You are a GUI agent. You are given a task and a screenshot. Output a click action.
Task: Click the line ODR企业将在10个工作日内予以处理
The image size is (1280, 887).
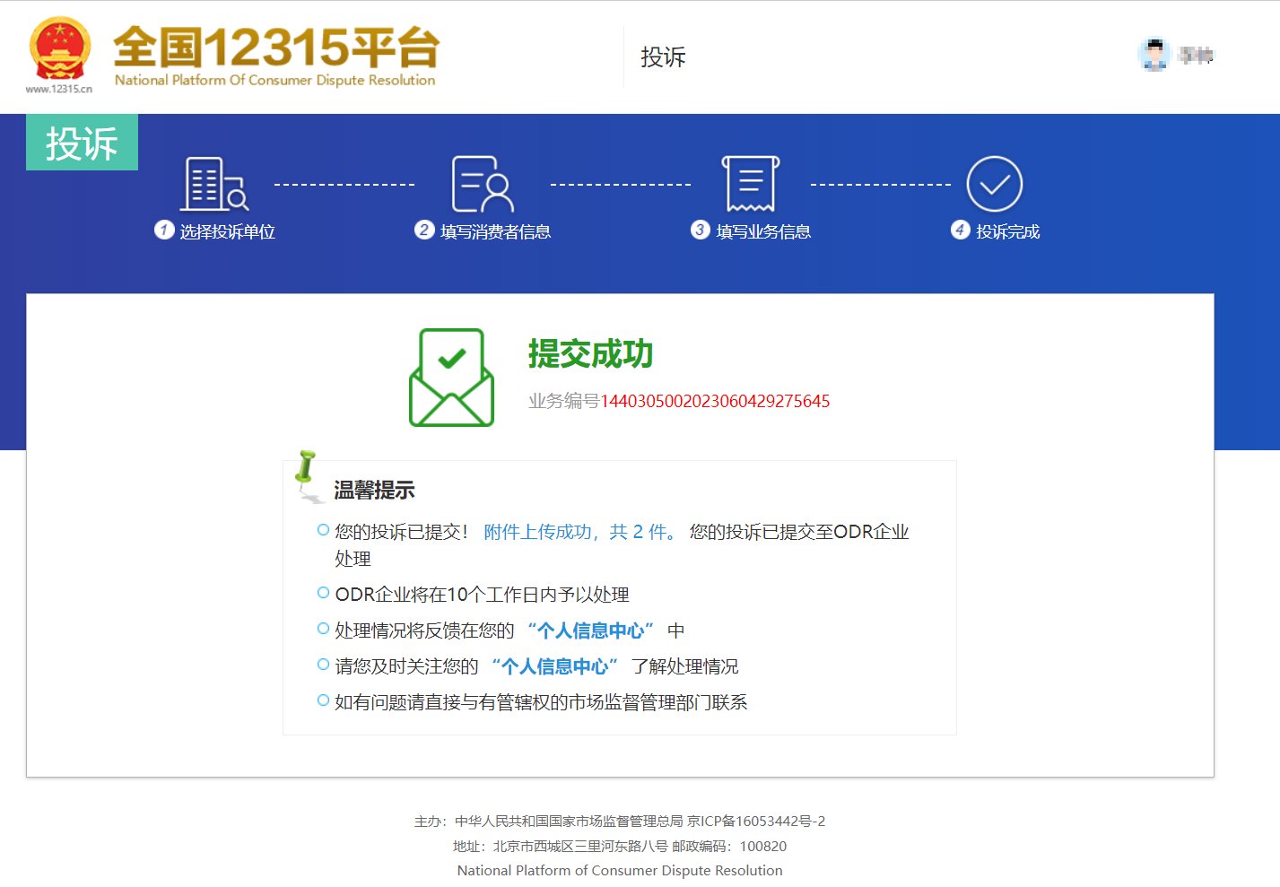(482, 595)
